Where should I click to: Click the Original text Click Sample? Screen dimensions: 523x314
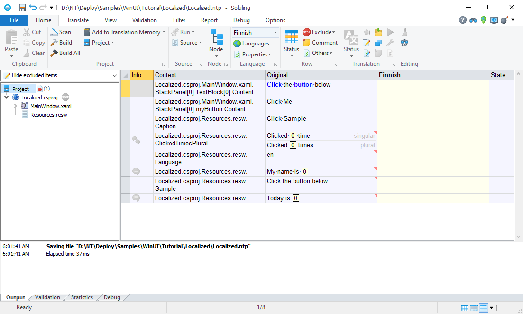pyautogui.click(x=286, y=118)
